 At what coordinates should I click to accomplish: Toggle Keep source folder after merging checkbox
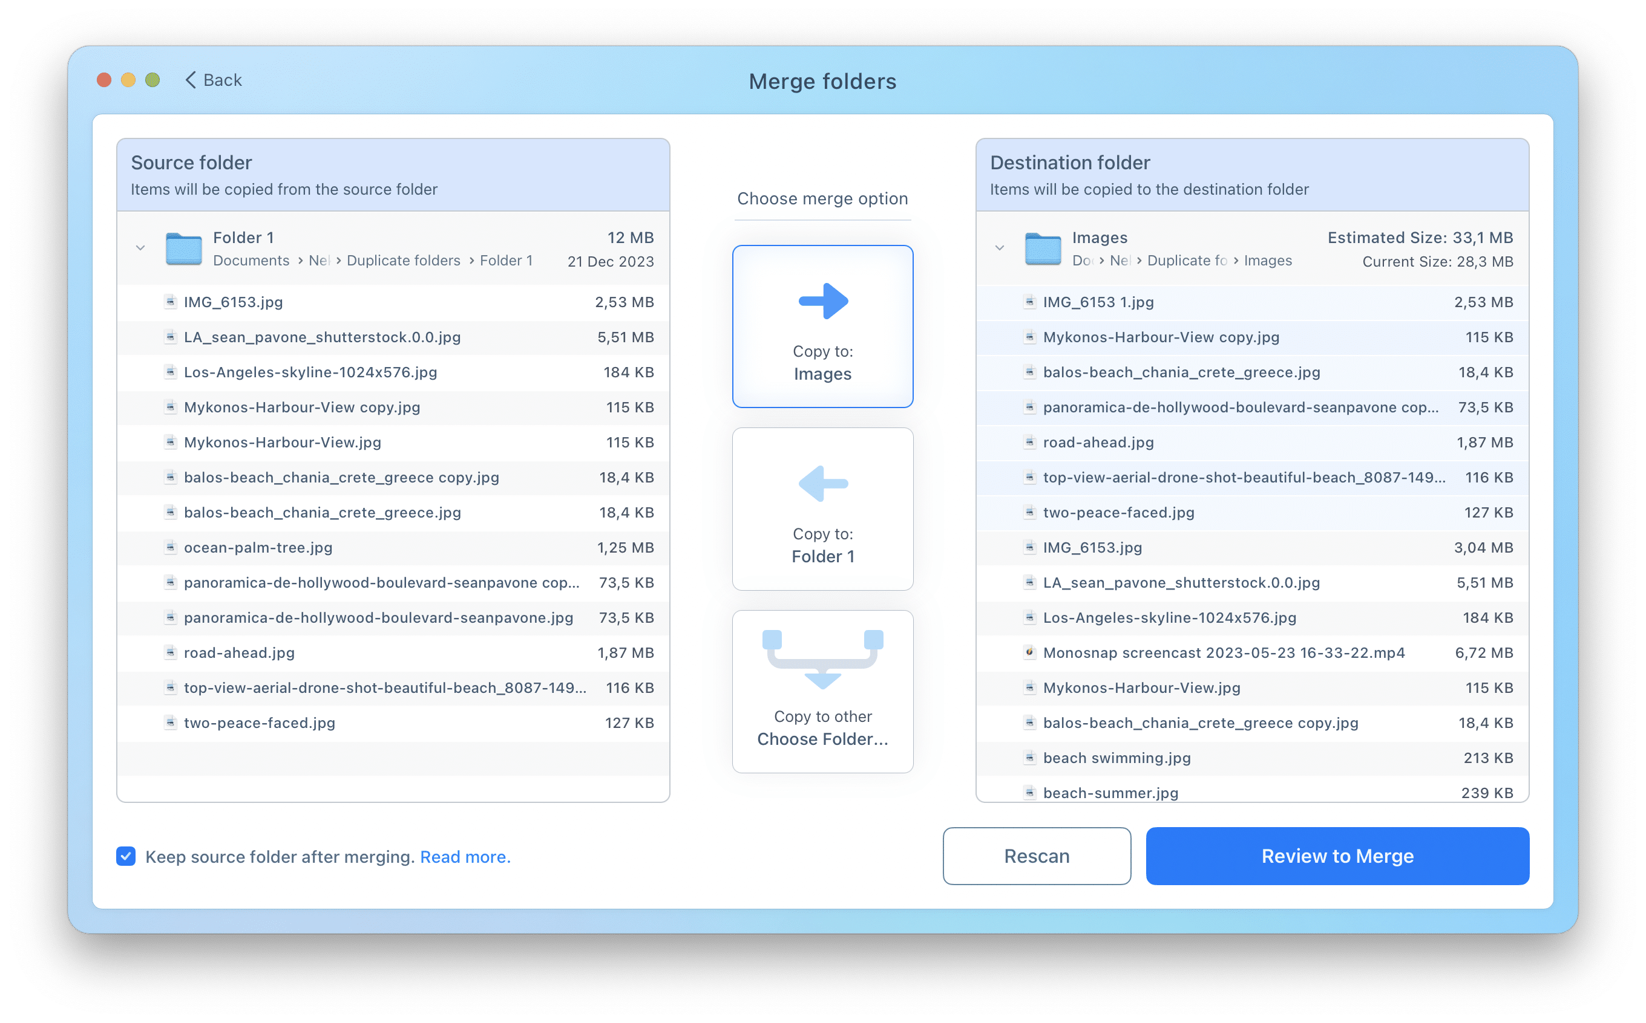(x=126, y=857)
